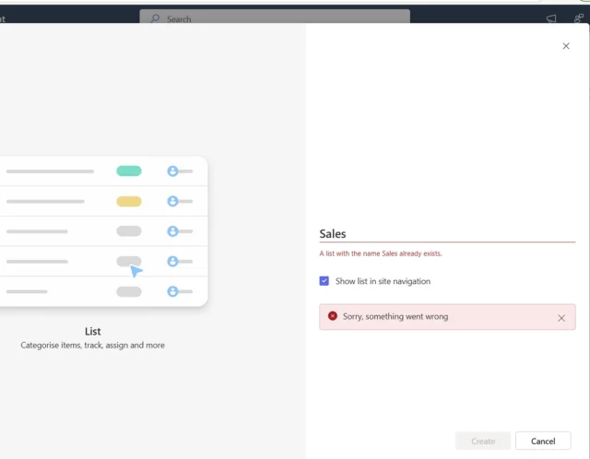Dismiss the 'Sorry, something went wrong' error
Screen dimensions: 590x459
tap(560, 318)
